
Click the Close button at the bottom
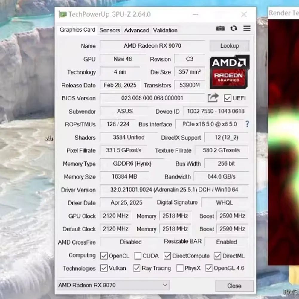(x=234, y=286)
